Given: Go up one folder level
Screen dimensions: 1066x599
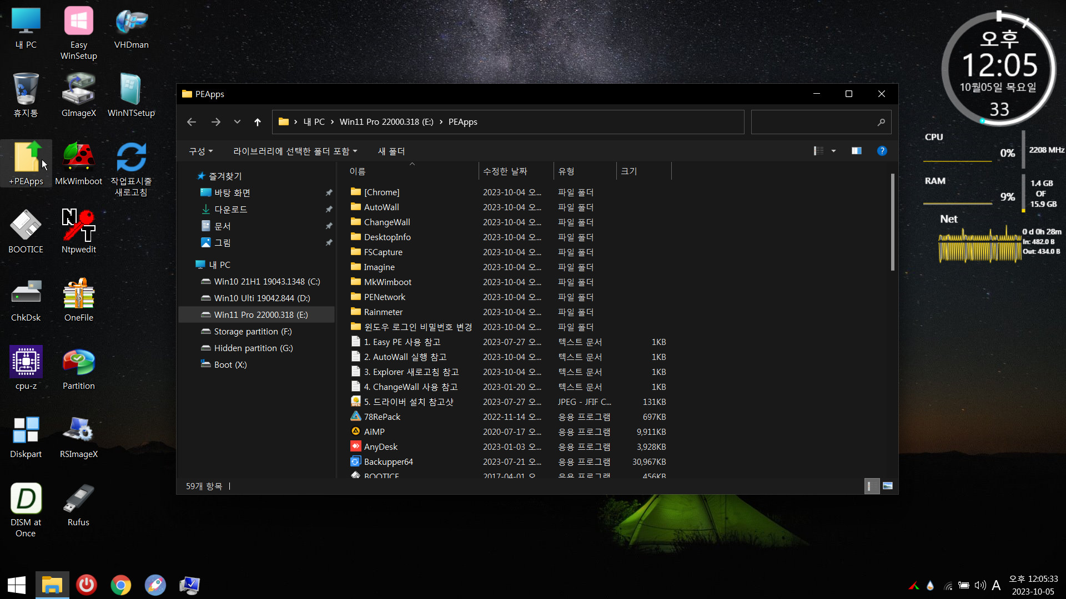Looking at the screenshot, I should click(x=258, y=122).
